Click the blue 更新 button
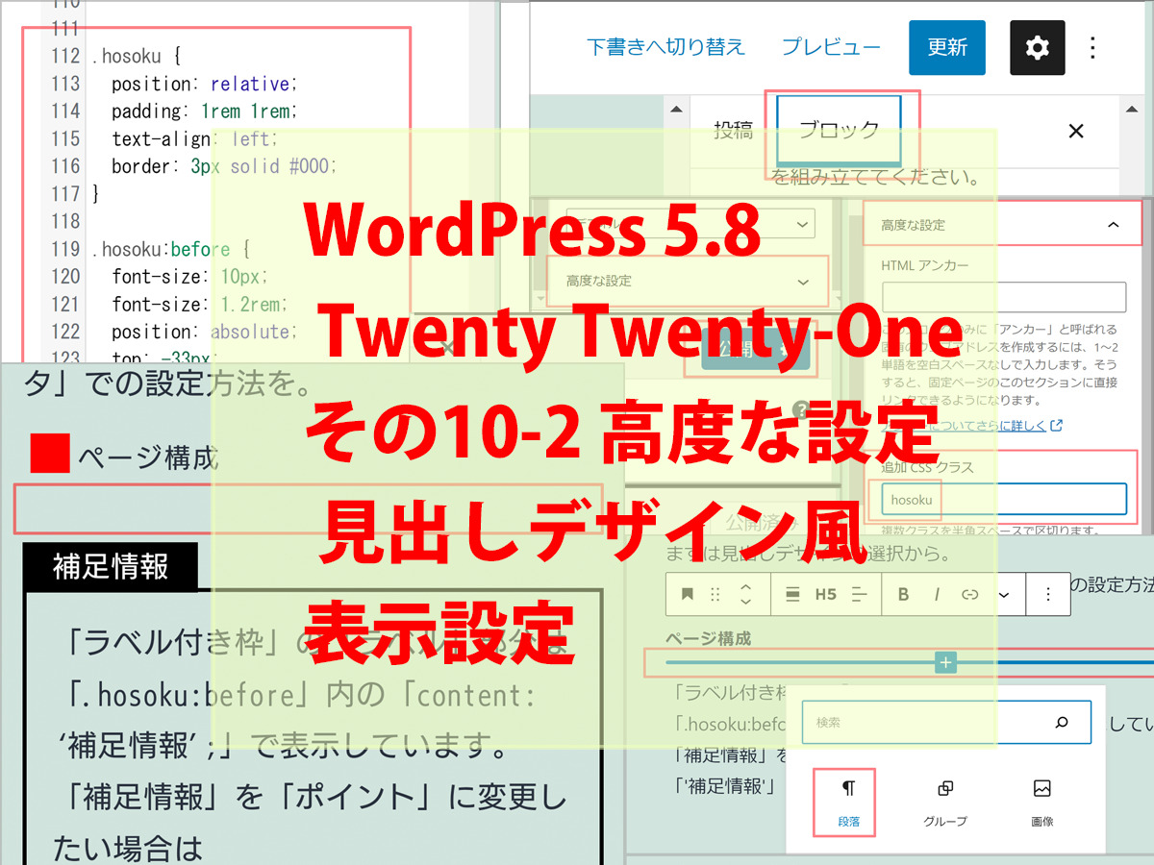1154x865 pixels. [946, 47]
